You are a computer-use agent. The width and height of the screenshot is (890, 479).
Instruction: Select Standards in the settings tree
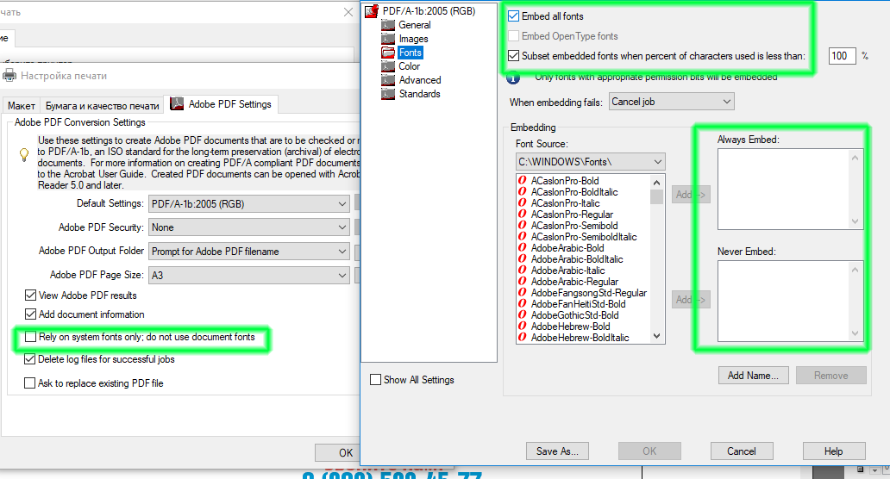pos(419,94)
